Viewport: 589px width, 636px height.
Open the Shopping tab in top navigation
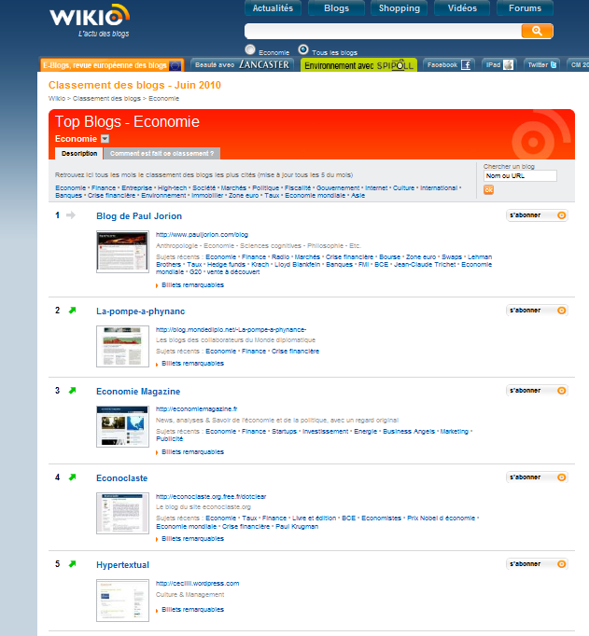pos(400,8)
